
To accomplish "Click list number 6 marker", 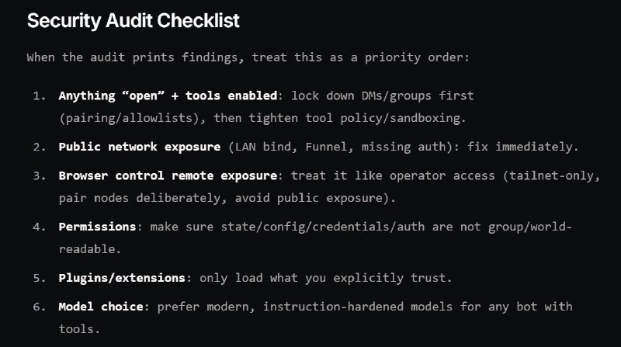I will [39, 306].
